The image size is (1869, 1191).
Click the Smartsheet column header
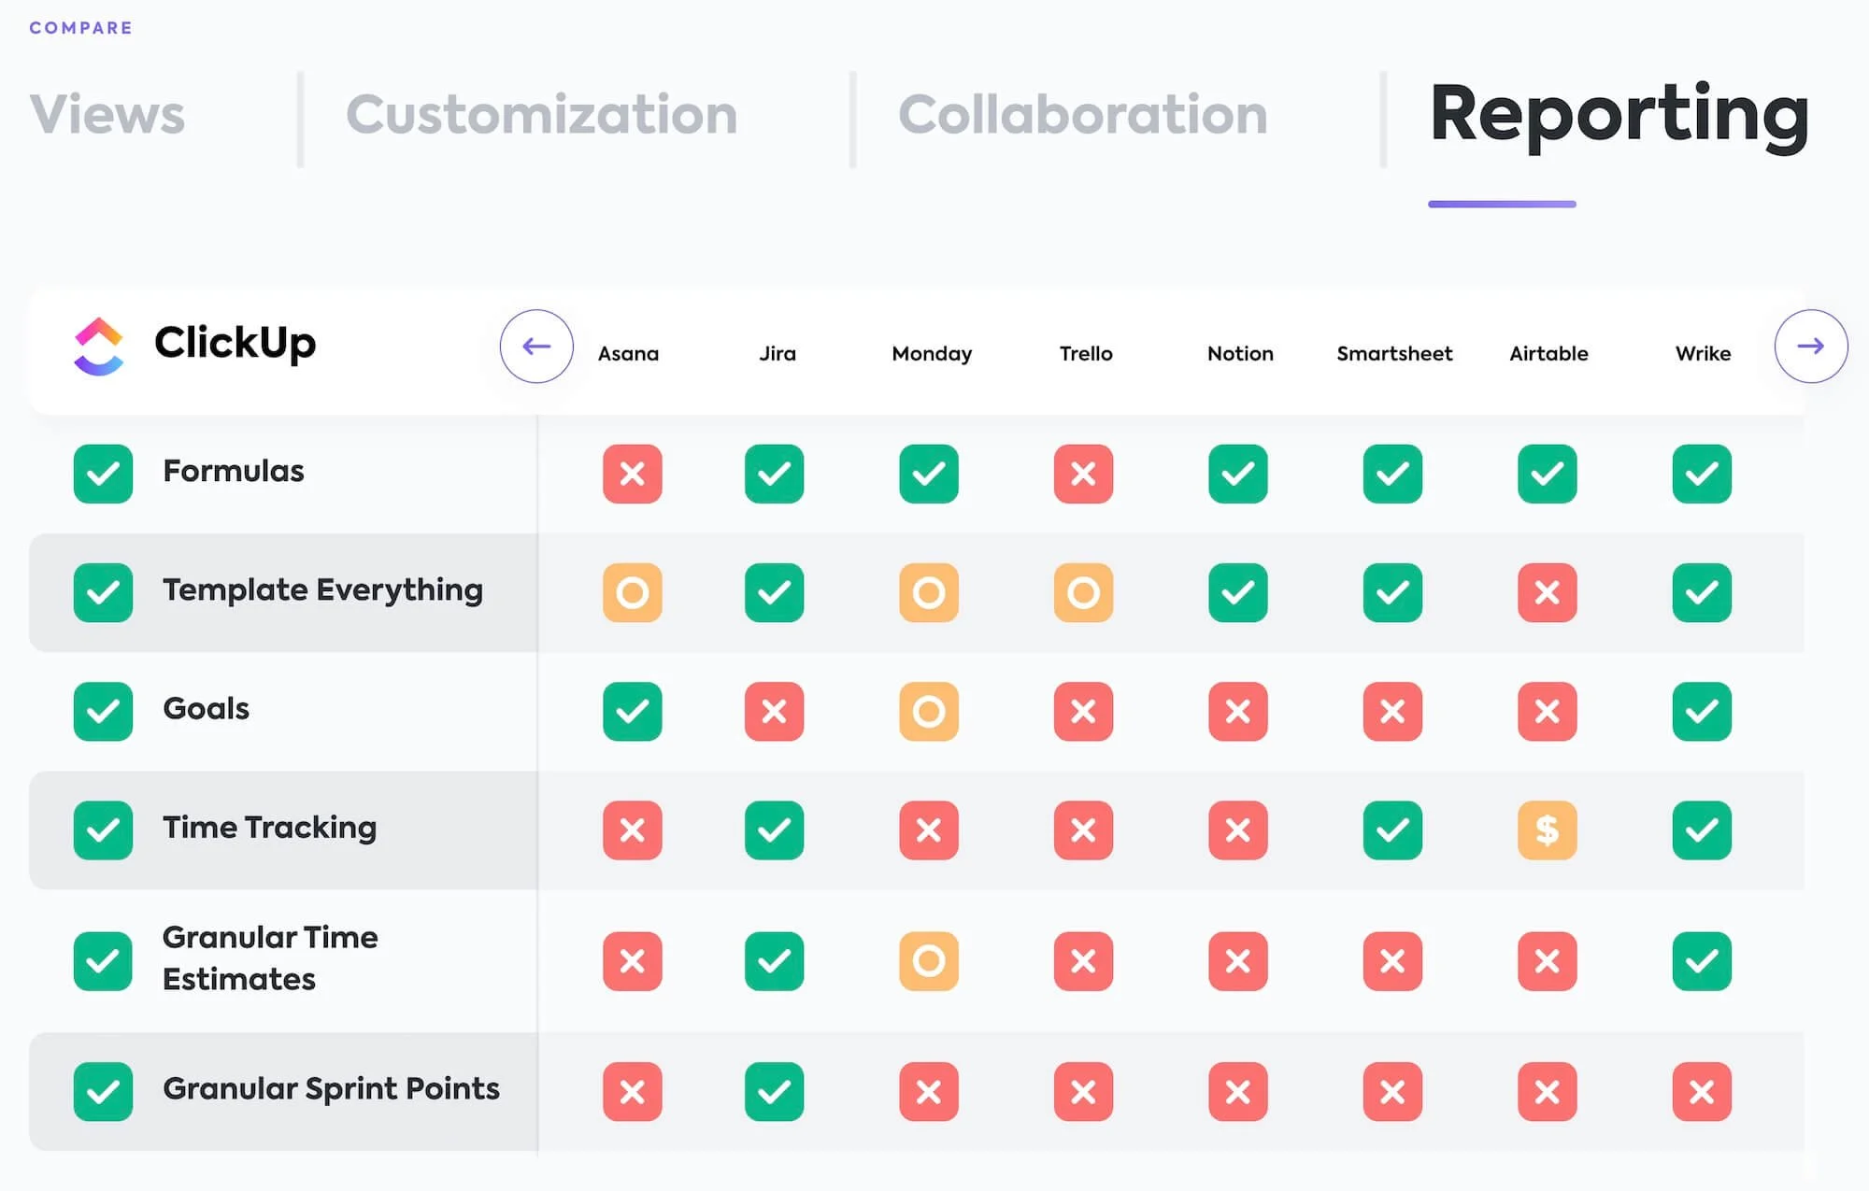coord(1393,354)
